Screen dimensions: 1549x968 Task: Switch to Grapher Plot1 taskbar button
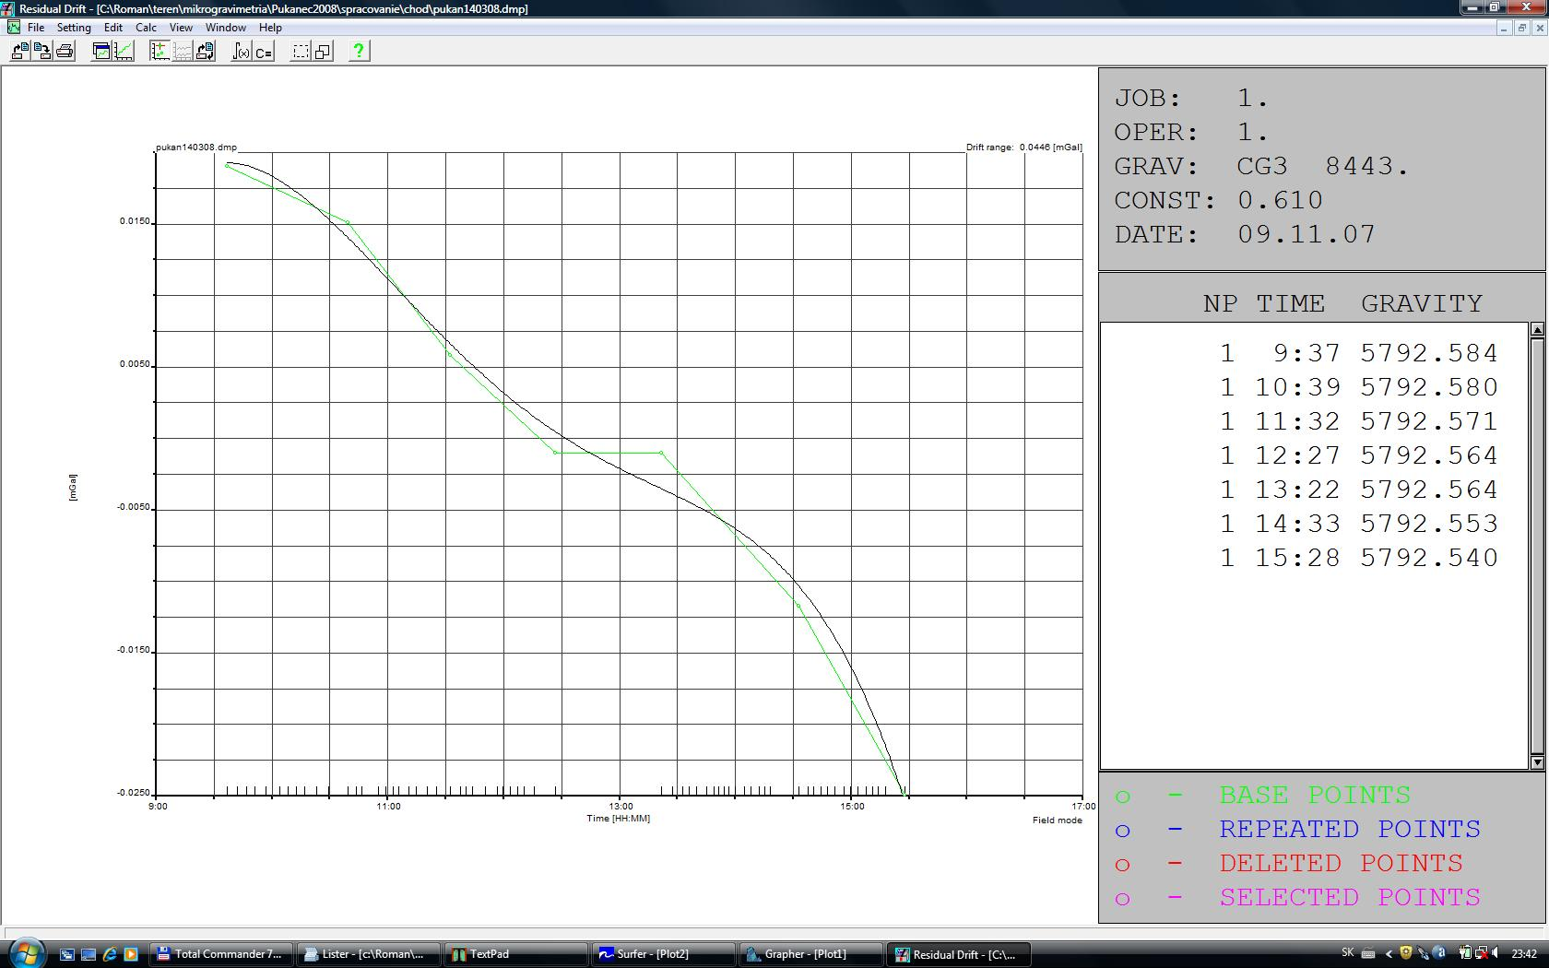811,954
